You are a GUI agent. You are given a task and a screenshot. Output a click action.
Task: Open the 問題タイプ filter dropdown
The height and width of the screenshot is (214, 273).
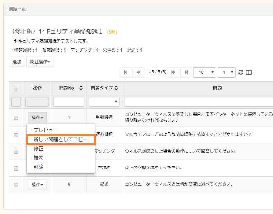point(104,102)
